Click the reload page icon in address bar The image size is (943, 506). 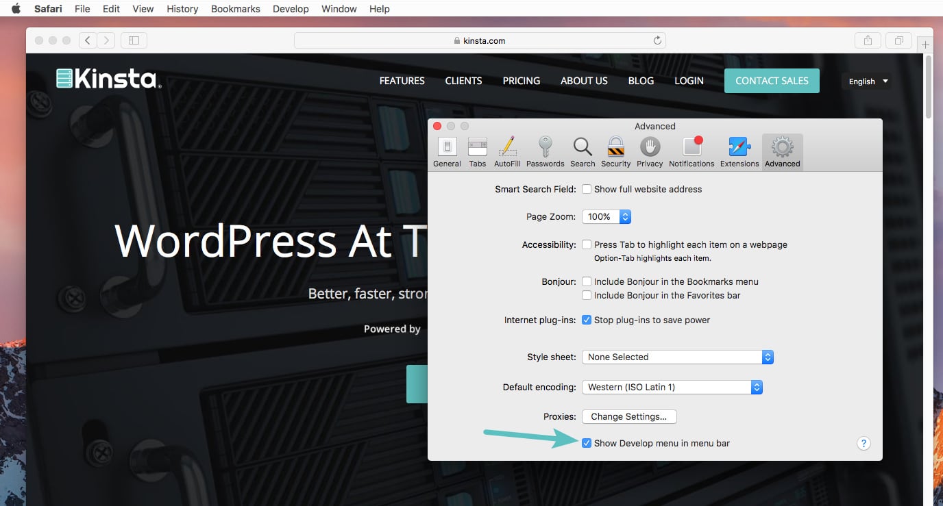point(657,40)
